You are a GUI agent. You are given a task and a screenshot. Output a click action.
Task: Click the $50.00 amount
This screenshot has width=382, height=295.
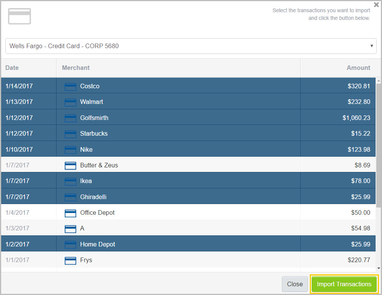pyautogui.click(x=361, y=212)
